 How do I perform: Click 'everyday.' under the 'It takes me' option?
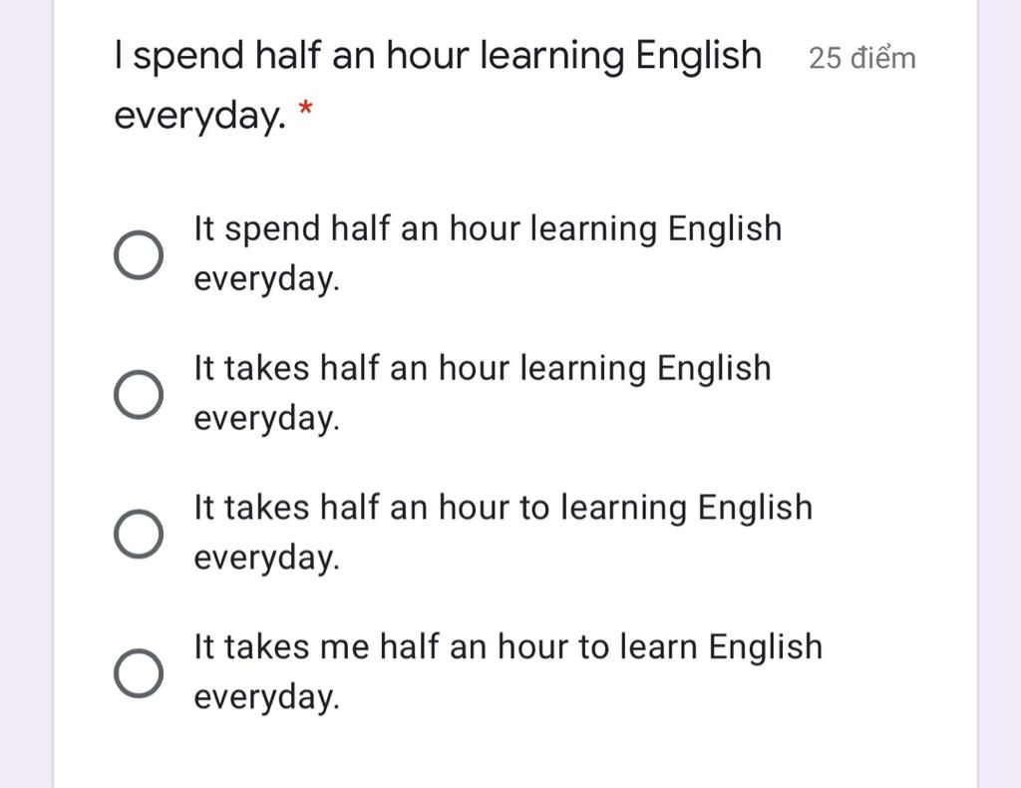pyautogui.click(x=266, y=697)
